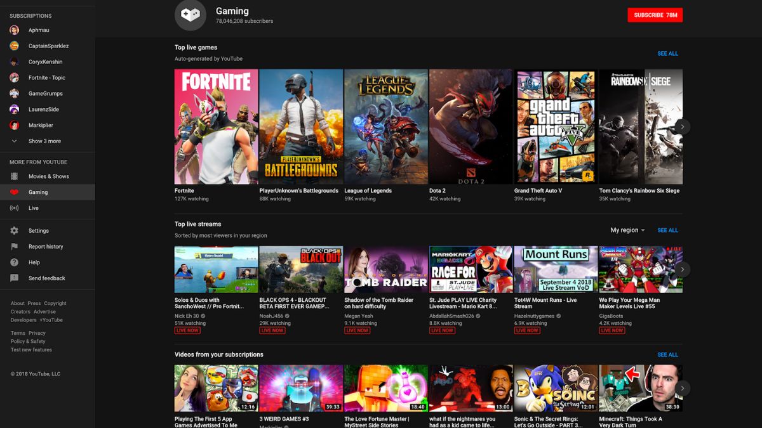Image resolution: width=762 pixels, height=428 pixels.
Task: Select Gaming in the sidebar menu
Action: pyautogui.click(x=38, y=192)
